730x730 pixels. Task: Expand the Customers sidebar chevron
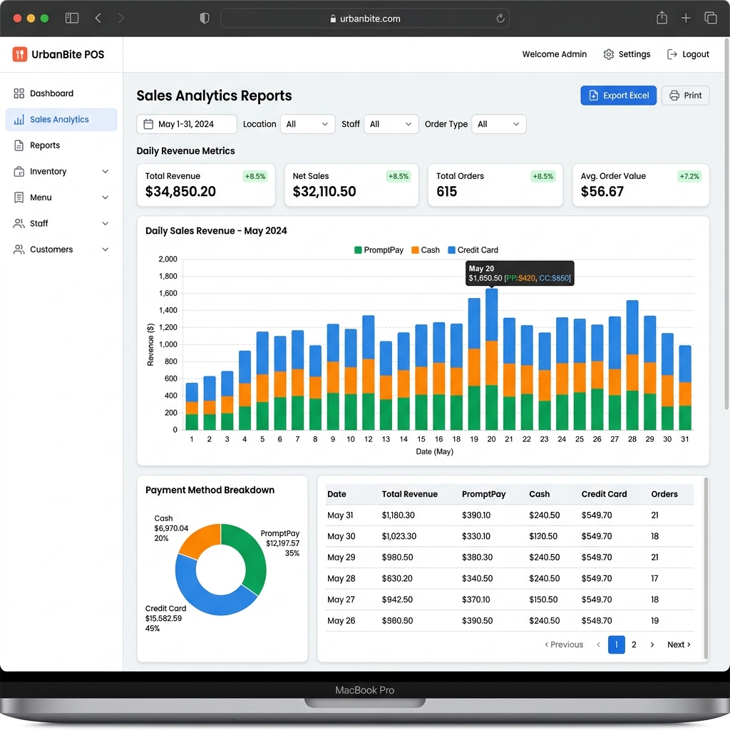[106, 250]
